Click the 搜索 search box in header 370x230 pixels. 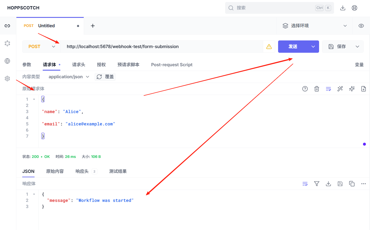coord(280,8)
